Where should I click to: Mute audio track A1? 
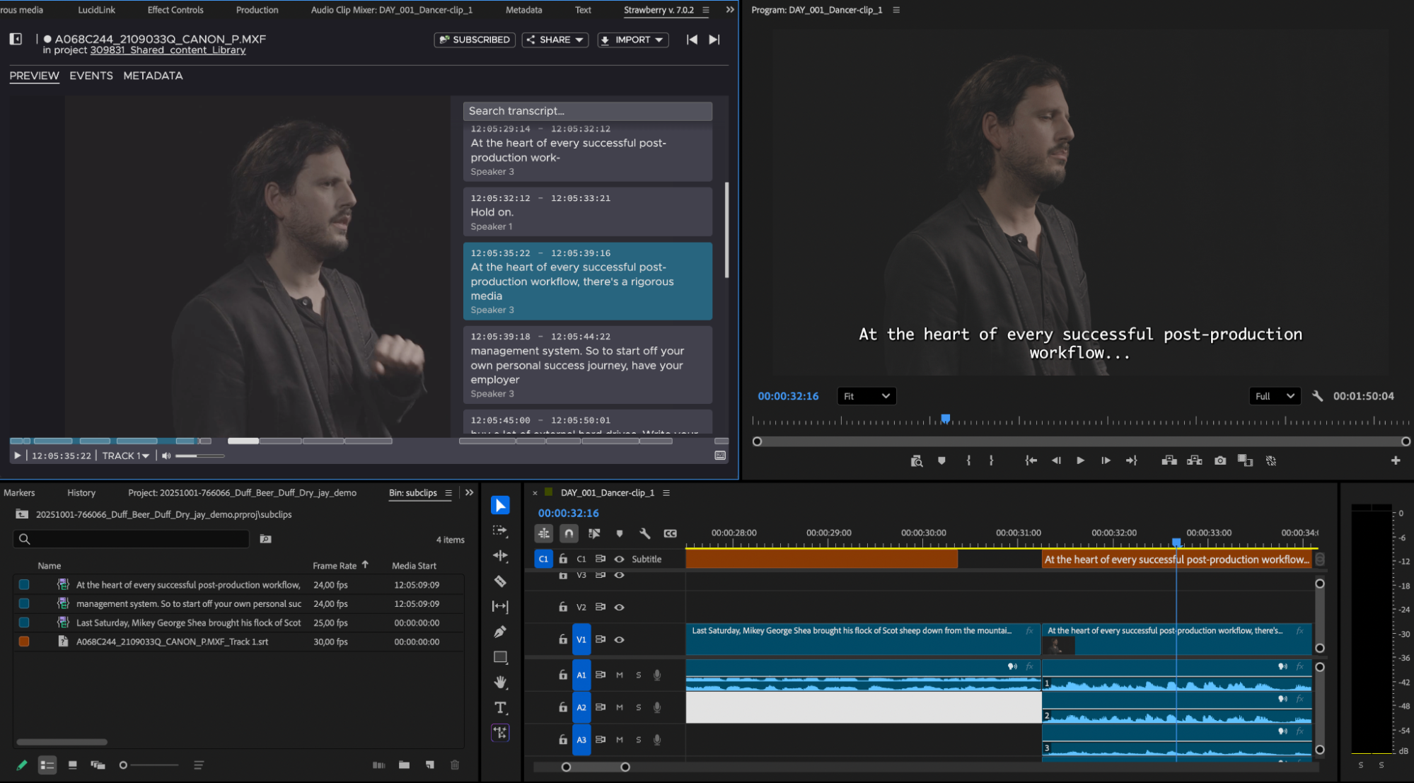tap(620, 675)
